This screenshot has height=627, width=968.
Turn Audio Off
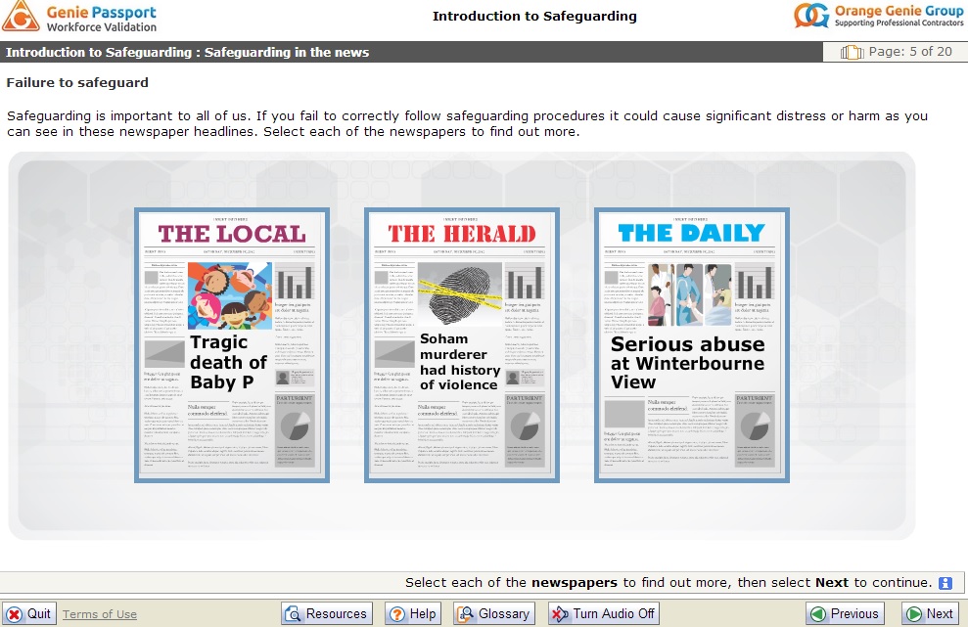coord(604,613)
